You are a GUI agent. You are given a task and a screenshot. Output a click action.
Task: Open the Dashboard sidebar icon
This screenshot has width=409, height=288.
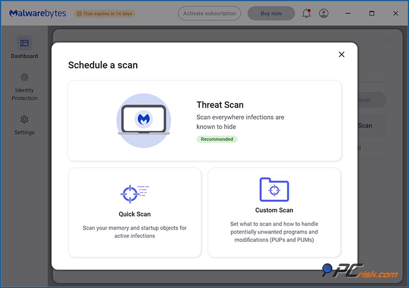tap(24, 43)
